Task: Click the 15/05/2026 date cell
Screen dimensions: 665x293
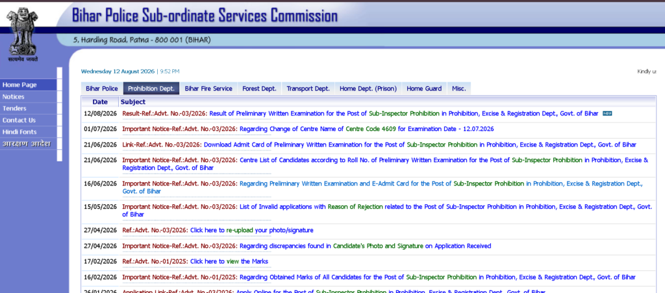Action: pyautogui.click(x=100, y=207)
